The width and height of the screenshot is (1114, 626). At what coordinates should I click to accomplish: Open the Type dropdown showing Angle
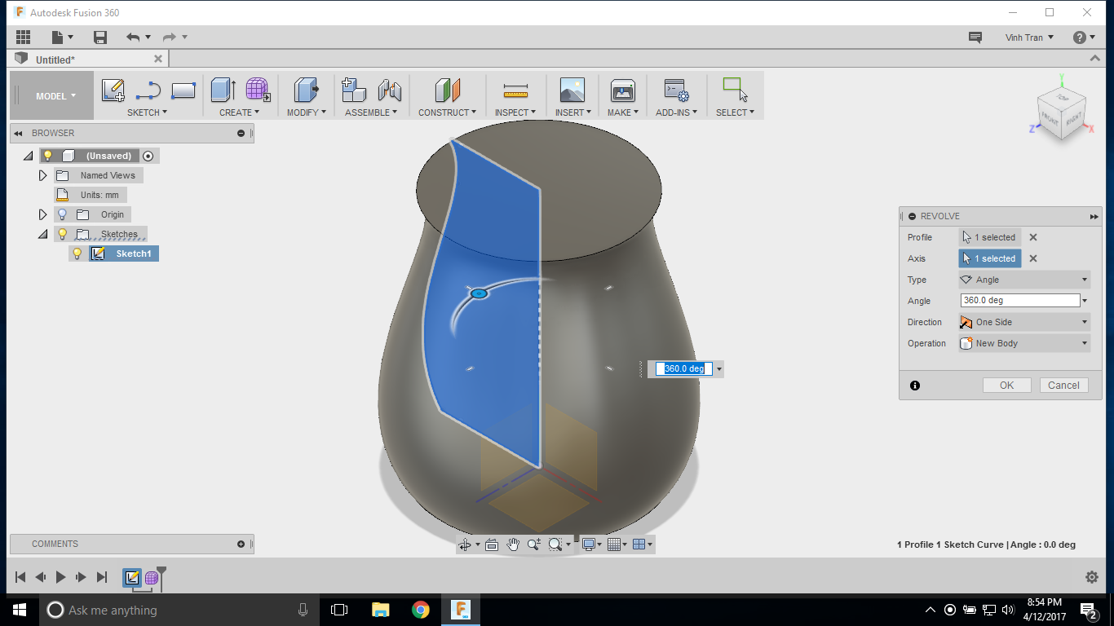(1024, 280)
